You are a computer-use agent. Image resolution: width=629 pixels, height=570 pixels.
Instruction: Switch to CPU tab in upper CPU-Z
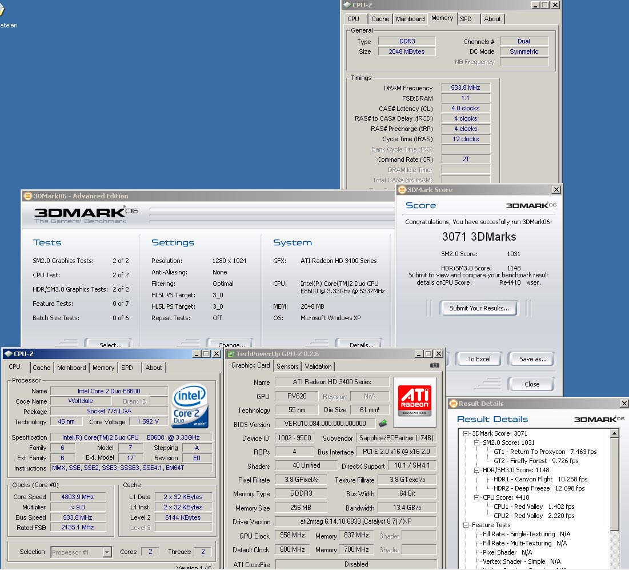[354, 19]
